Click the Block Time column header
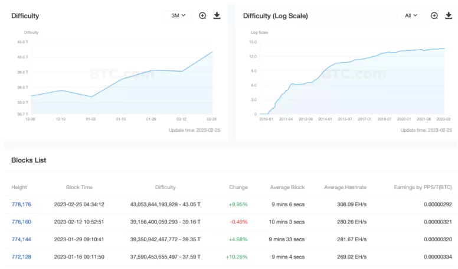Viewport: 458px width, 269px height. (78, 187)
